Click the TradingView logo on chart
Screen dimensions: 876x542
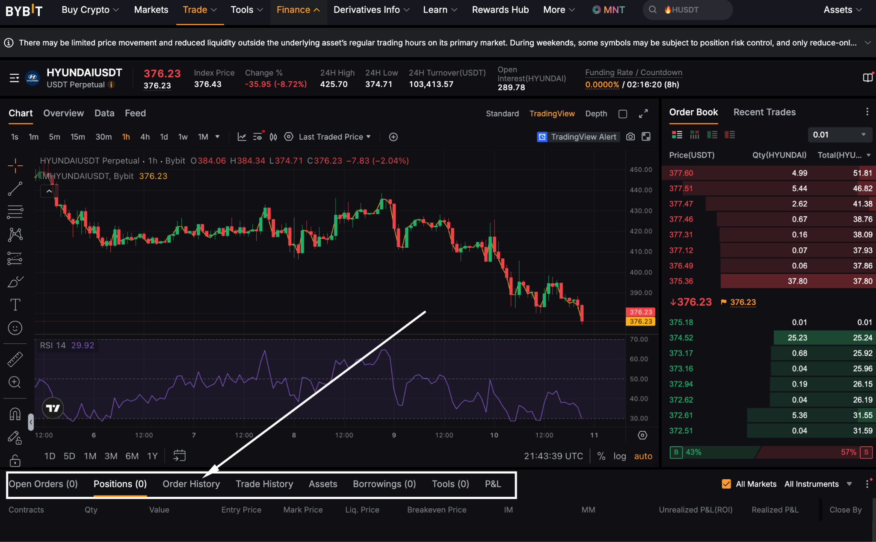53,408
